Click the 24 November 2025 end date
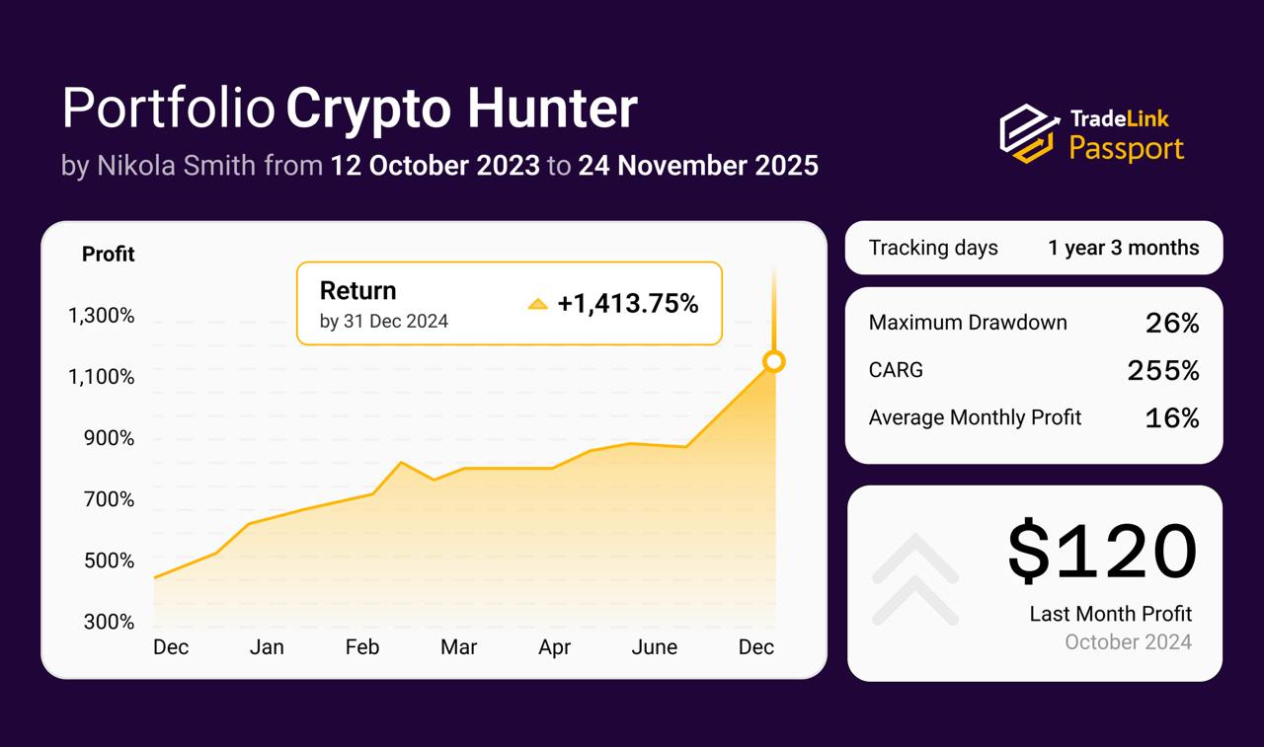The image size is (1264, 747). (698, 165)
